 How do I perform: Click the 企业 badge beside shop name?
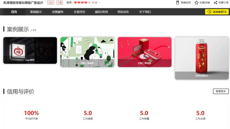click(51, 3)
